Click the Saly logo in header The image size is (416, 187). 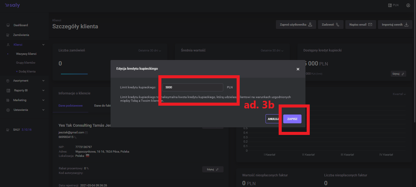click(x=12, y=5)
